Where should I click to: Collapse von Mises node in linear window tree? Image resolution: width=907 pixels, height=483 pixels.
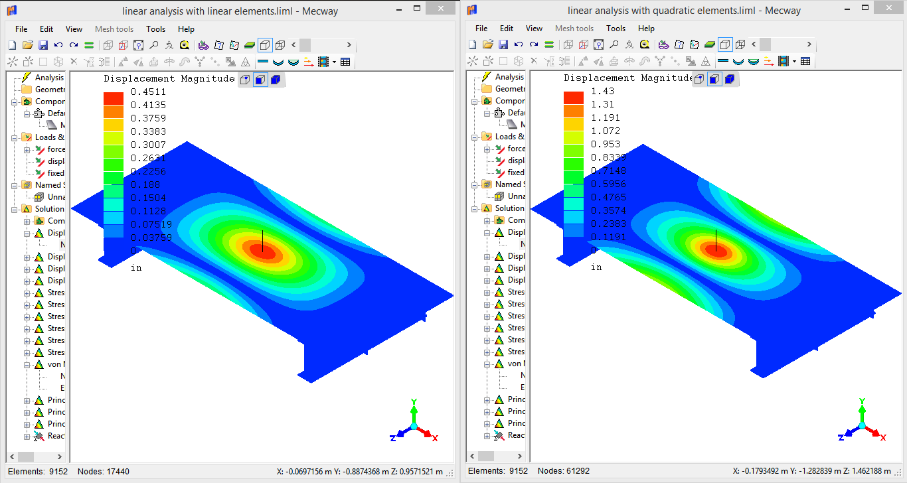point(27,364)
